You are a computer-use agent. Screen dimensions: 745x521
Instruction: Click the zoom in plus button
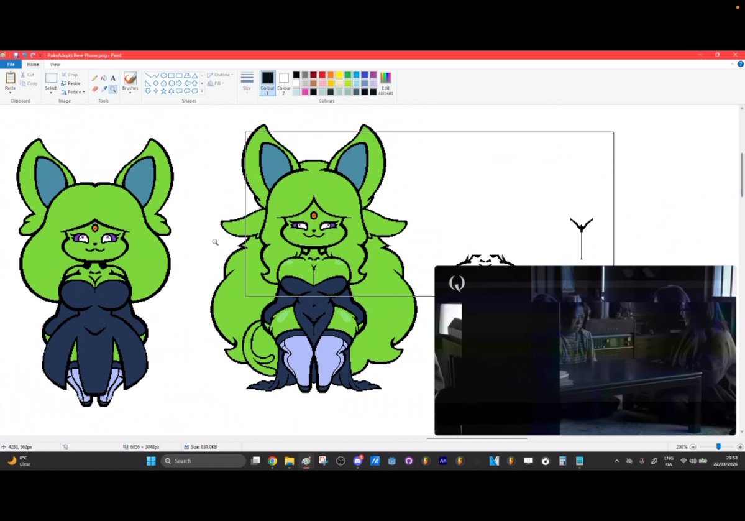coord(740,447)
